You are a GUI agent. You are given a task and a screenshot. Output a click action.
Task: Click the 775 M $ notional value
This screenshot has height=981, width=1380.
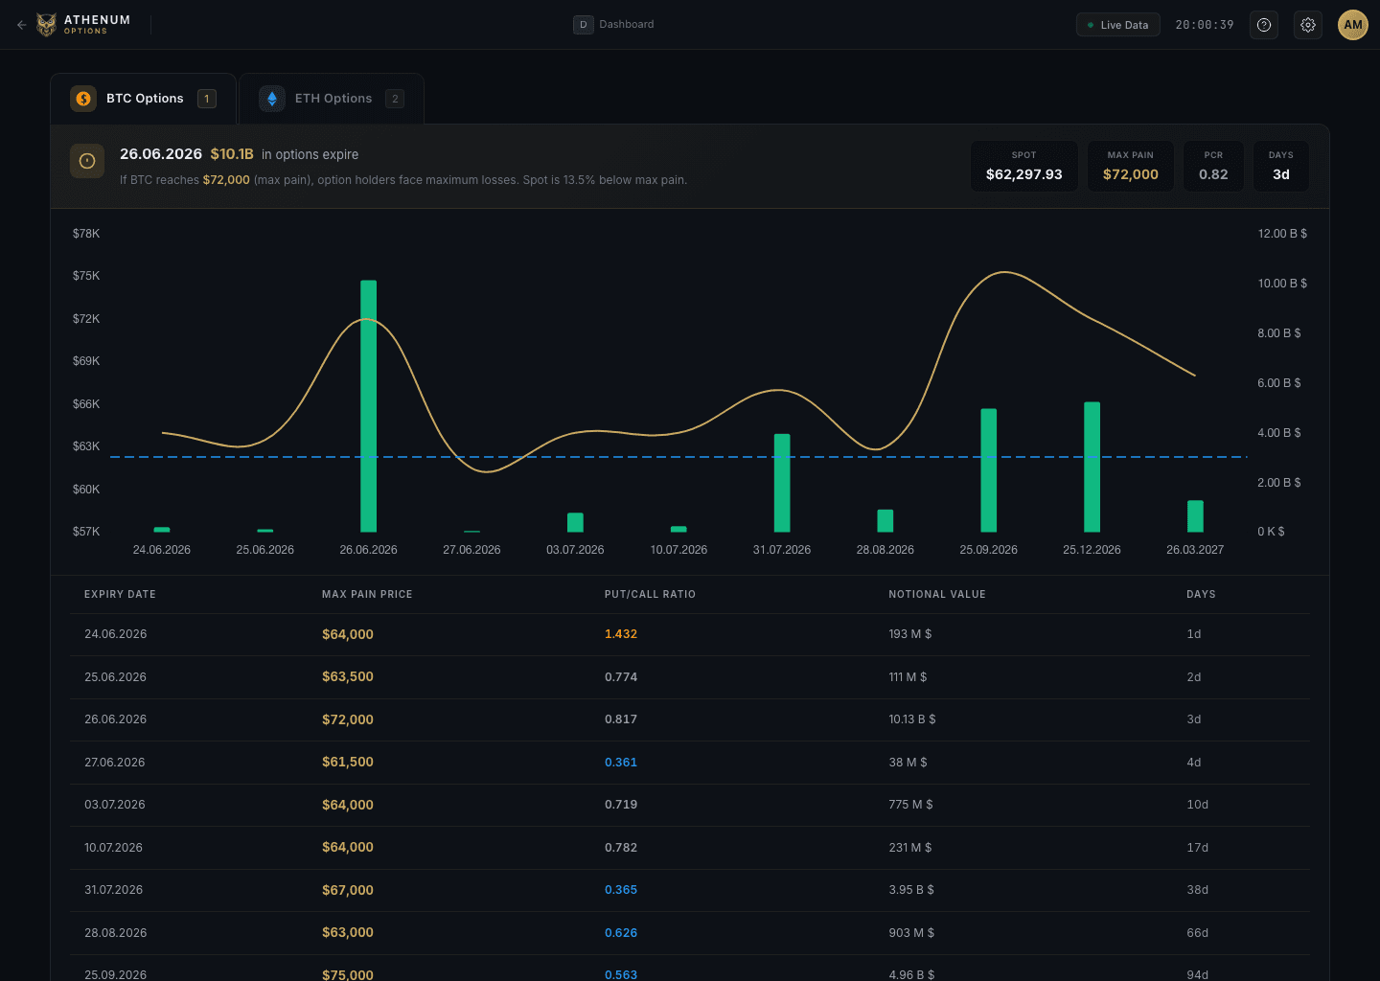pyautogui.click(x=910, y=805)
